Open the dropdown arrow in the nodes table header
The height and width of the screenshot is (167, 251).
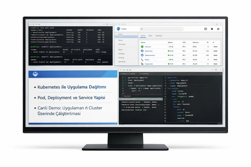213,42
